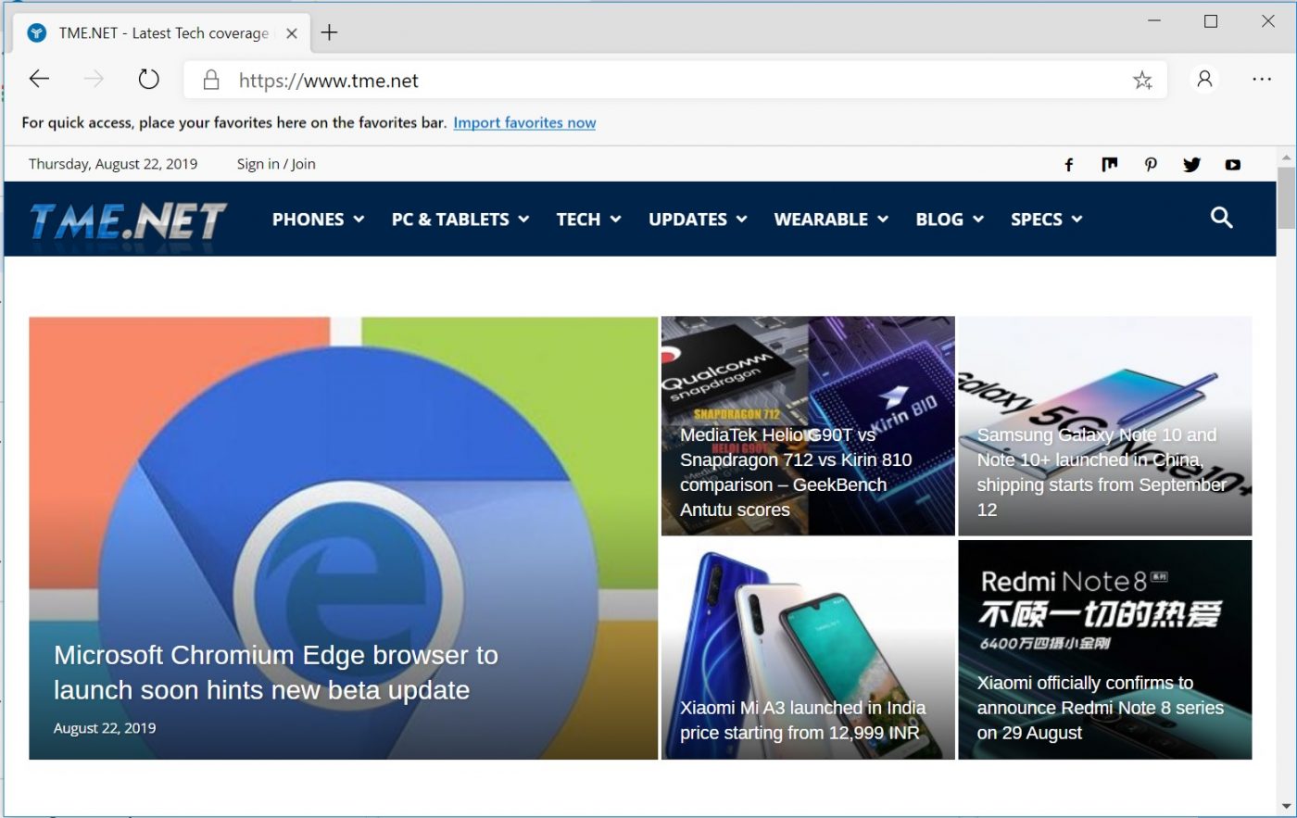Click the Sign in / Join link
1297x818 pixels.
point(276,164)
